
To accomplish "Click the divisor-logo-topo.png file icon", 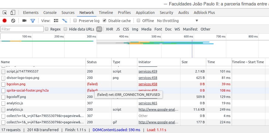I will tap(3, 78).
